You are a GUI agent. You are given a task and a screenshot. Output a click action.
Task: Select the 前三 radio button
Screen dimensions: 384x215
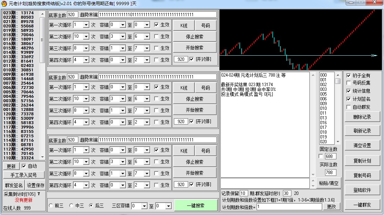(x=51, y=206)
